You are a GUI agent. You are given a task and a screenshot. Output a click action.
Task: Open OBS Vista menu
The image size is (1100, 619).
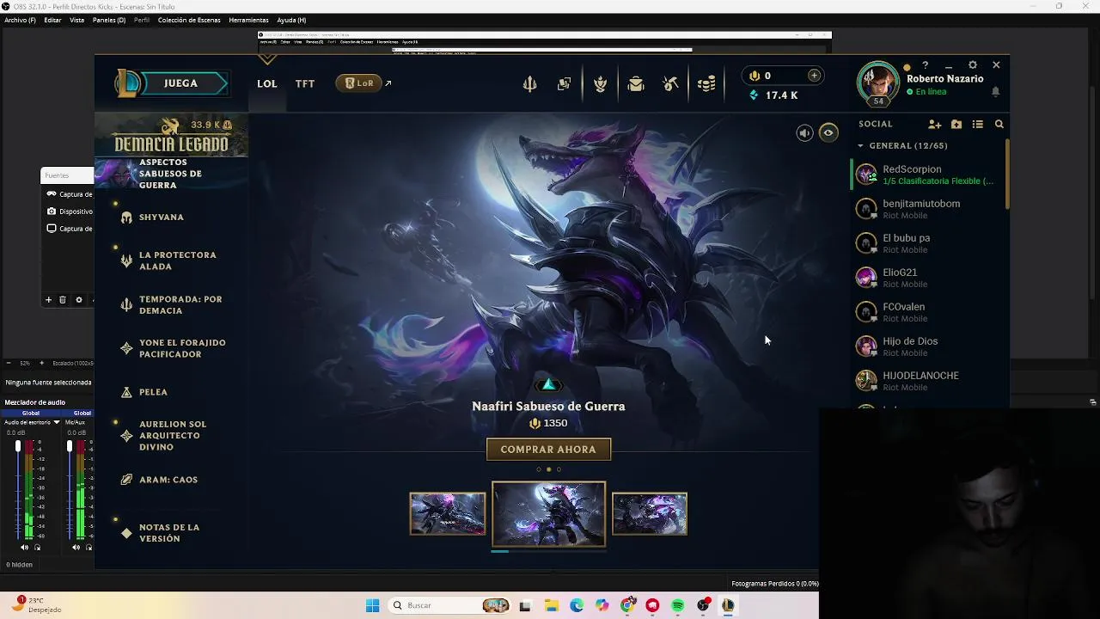[x=76, y=20]
